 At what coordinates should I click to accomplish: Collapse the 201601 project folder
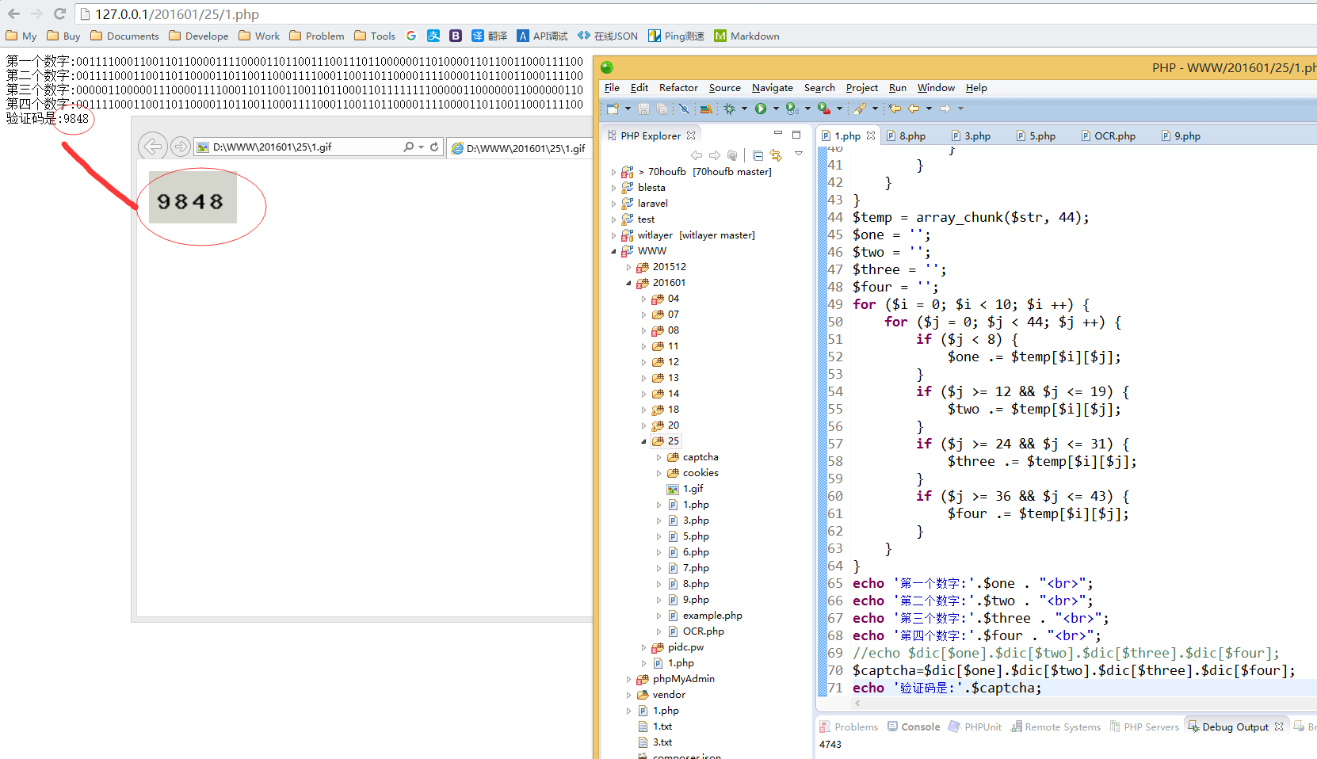629,283
